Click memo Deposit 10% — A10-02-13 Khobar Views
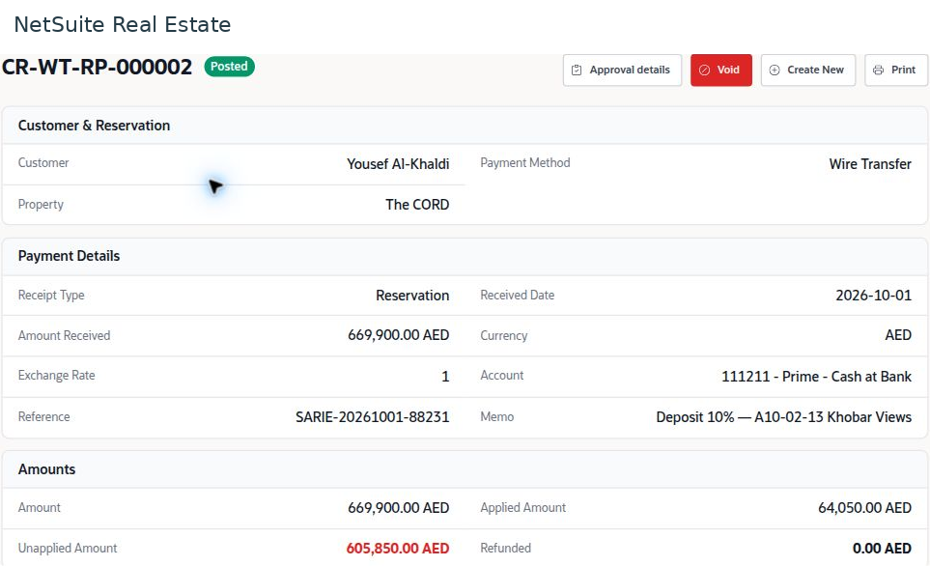 point(784,417)
